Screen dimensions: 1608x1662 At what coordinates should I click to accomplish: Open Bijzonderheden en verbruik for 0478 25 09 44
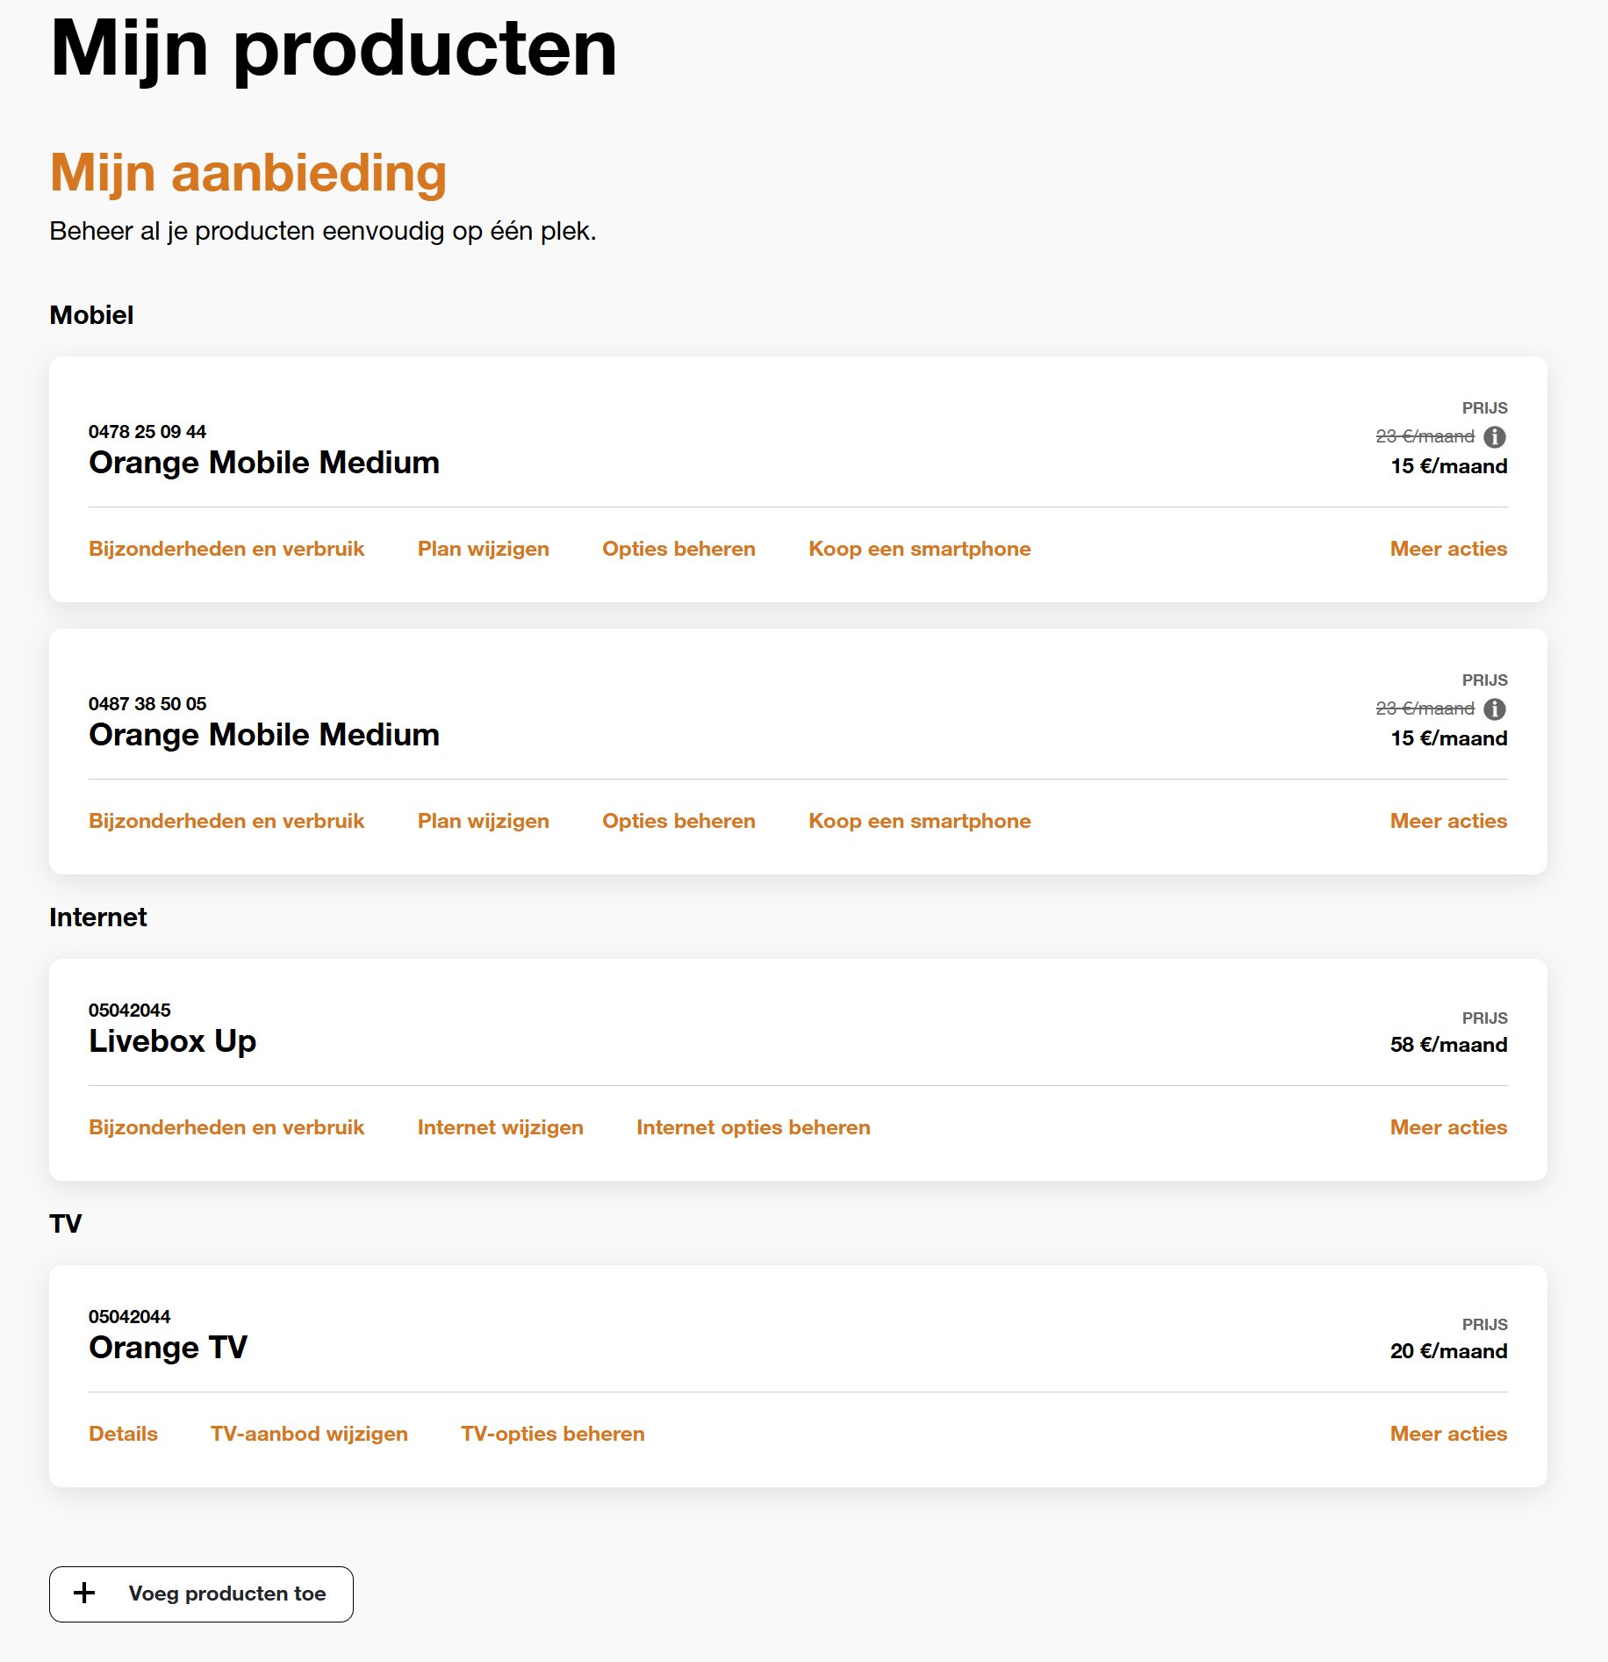tap(226, 549)
